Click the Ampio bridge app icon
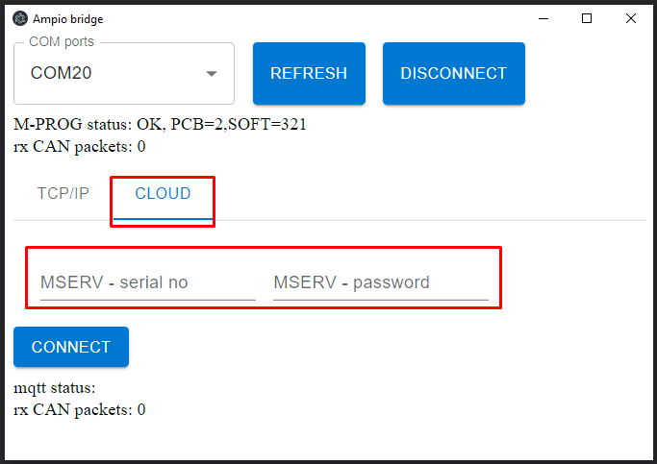Screen dimensions: 657x464 pyautogui.click(x=19, y=19)
